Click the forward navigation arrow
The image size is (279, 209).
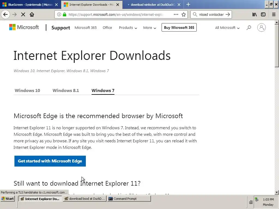point(14,14)
